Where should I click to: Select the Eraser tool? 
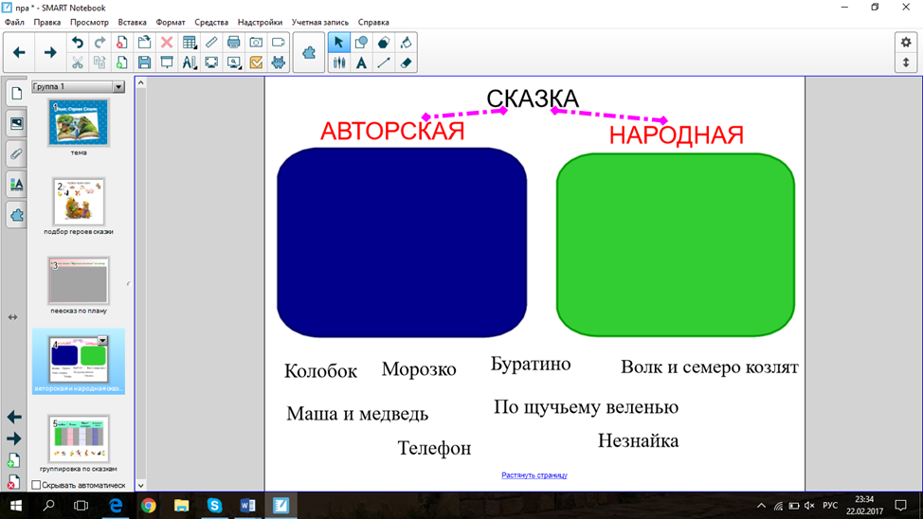pyautogui.click(x=407, y=63)
